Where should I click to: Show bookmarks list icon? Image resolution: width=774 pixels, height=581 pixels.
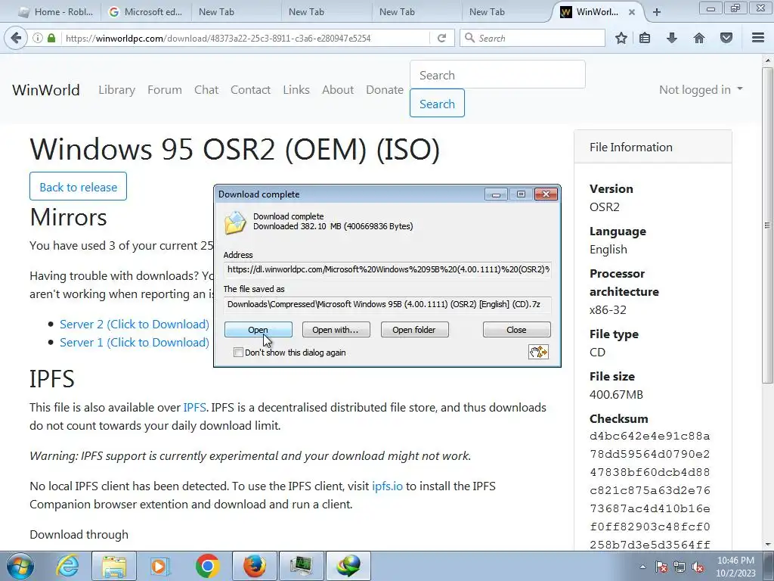pos(645,38)
